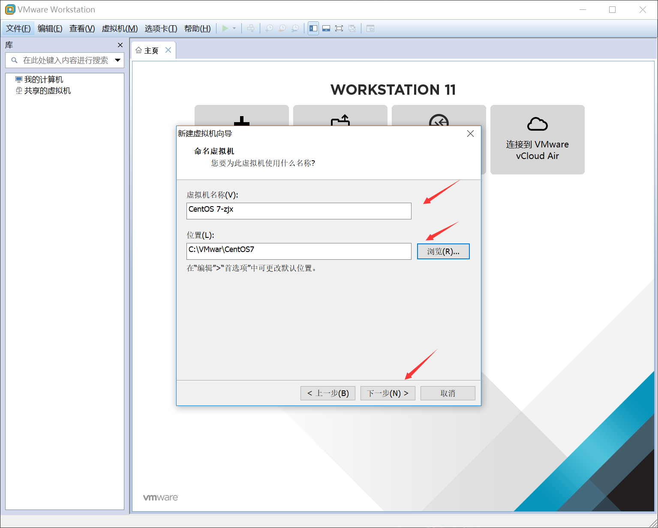The image size is (658, 528).
Task: Click the 位置 path text field
Action: coord(299,251)
